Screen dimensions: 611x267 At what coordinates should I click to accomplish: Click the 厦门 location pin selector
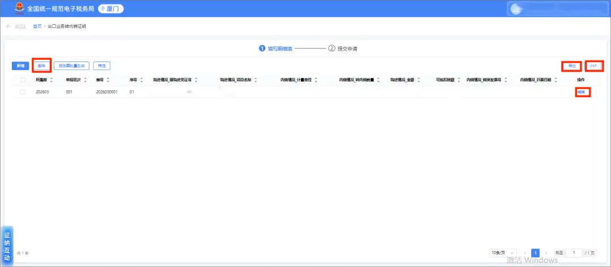[x=111, y=8]
